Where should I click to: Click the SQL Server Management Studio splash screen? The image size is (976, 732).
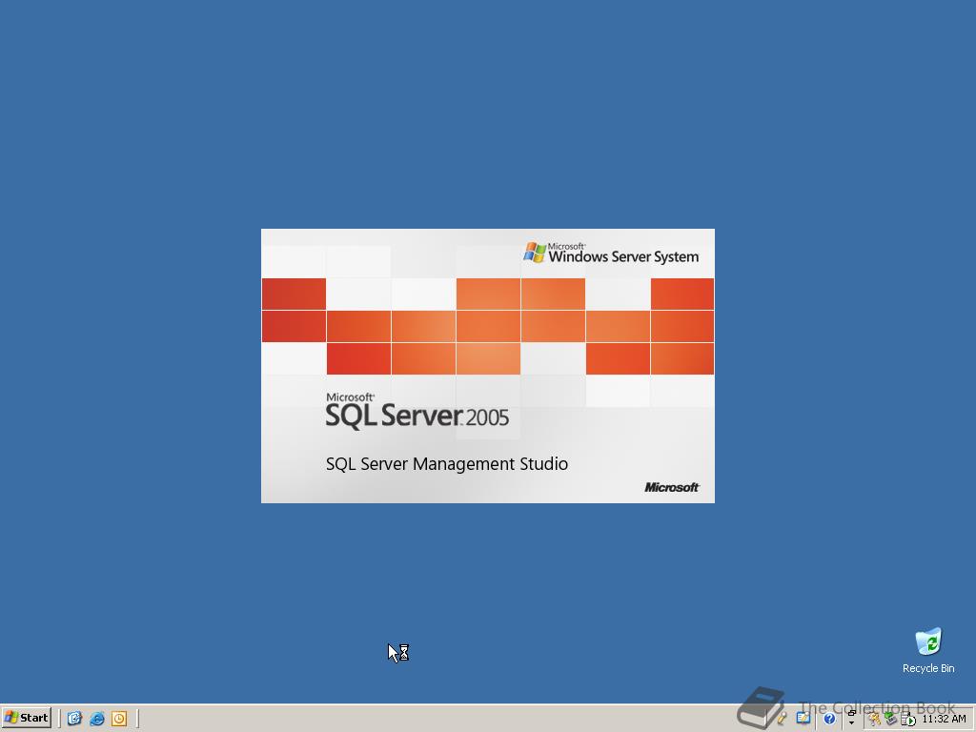point(487,365)
